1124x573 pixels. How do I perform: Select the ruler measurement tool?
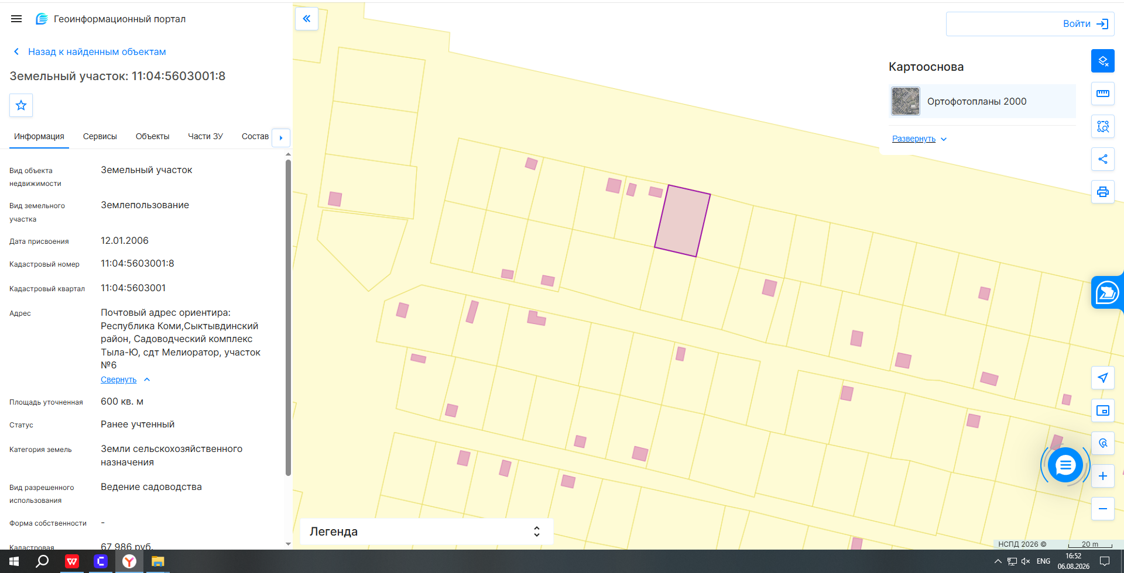point(1103,94)
